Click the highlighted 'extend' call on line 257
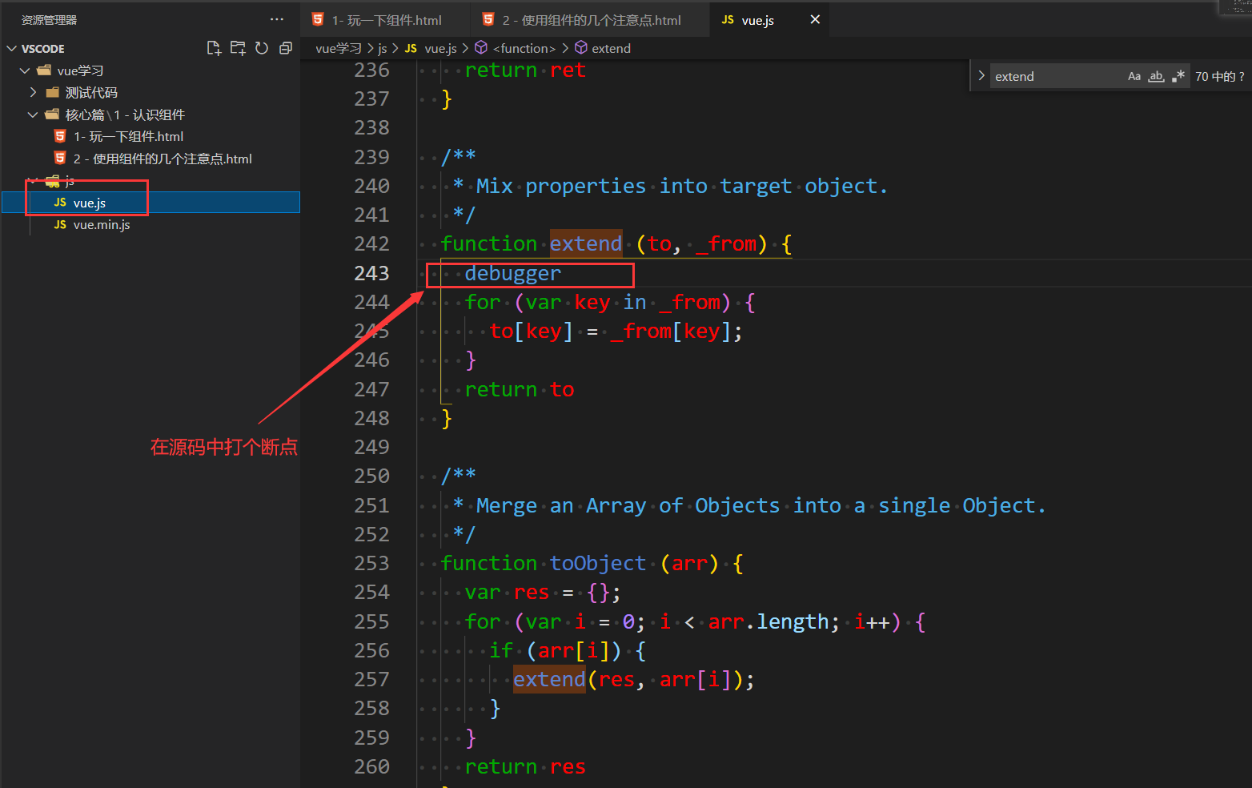Viewport: 1252px width, 788px height. (x=549, y=679)
